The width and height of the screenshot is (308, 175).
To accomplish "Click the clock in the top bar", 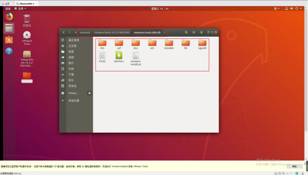I will (159, 8).
